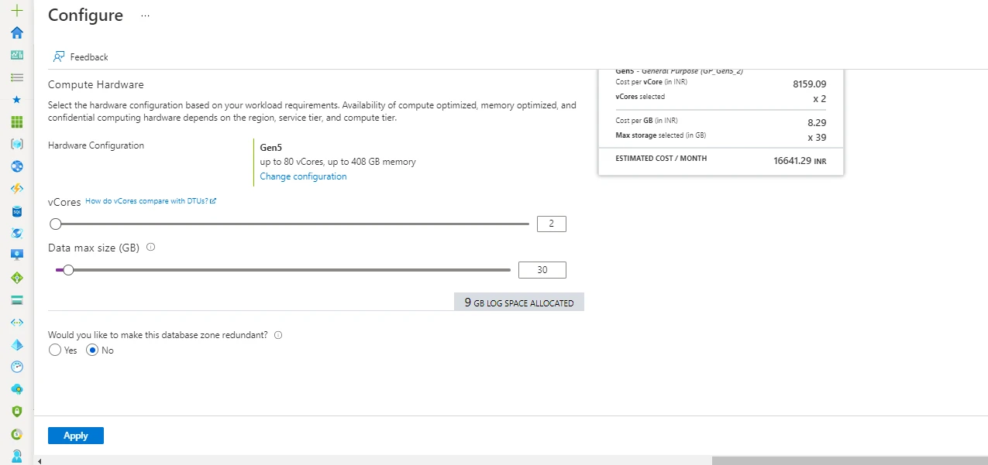Image resolution: width=988 pixels, height=465 pixels.
Task: Open the Change configuration link
Action: click(x=303, y=176)
